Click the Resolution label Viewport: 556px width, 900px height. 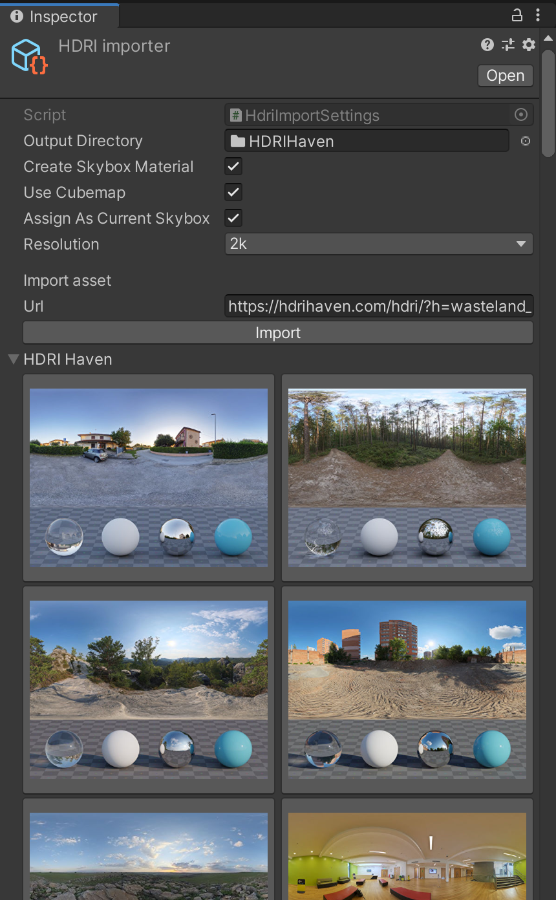(61, 244)
